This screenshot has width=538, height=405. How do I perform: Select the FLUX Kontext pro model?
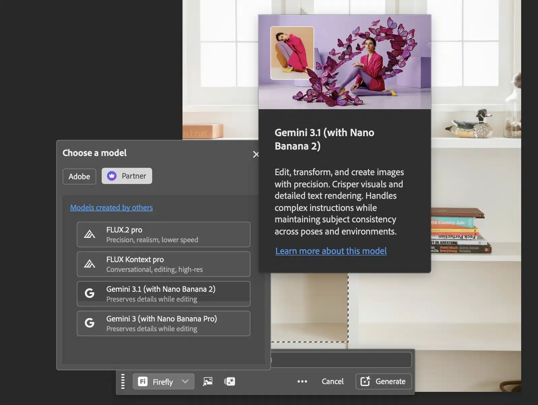point(164,264)
